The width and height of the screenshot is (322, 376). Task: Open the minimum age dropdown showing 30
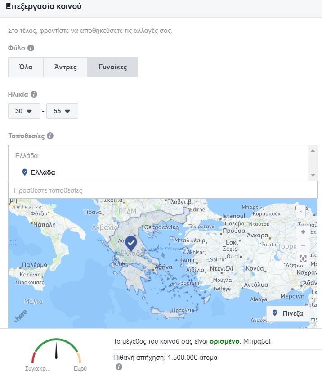pyautogui.click(x=24, y=111)
